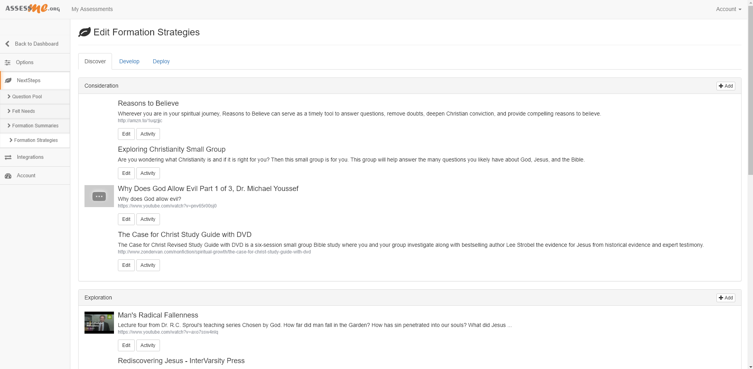
Task: Switch to the Deploy tab
Action: pyautogui.click(x=161, y=61)
